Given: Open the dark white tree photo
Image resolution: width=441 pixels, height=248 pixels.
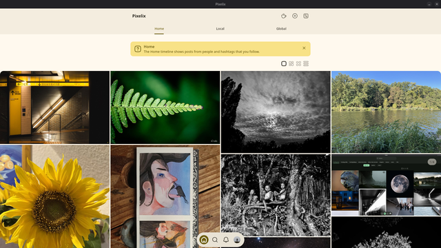Looking at the screenshot, I should 386,233.
